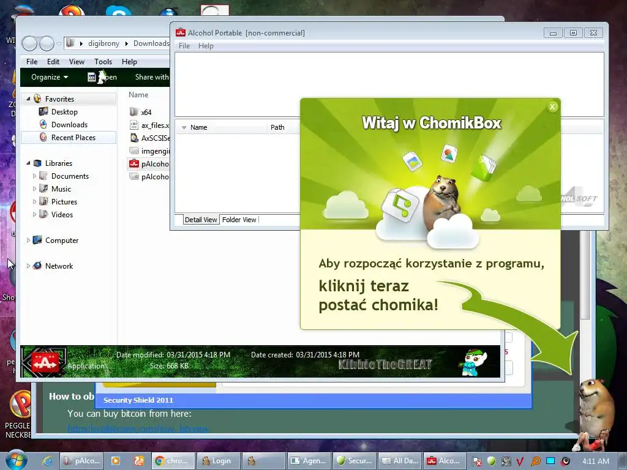Close the ChomikBox welcome popup
The width and height of the screenshot is (627, 470).
click(552, 106)
